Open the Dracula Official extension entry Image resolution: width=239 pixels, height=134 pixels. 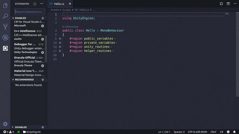29,61
